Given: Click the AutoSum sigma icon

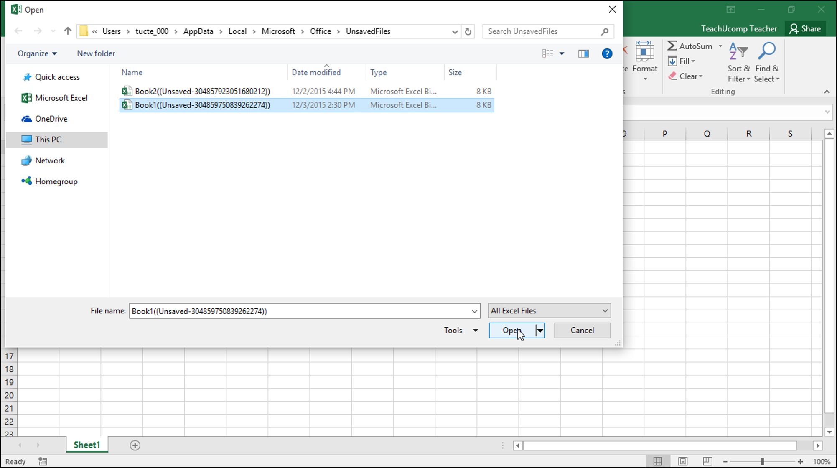Looking at the screenshot, I should (672, 46).
